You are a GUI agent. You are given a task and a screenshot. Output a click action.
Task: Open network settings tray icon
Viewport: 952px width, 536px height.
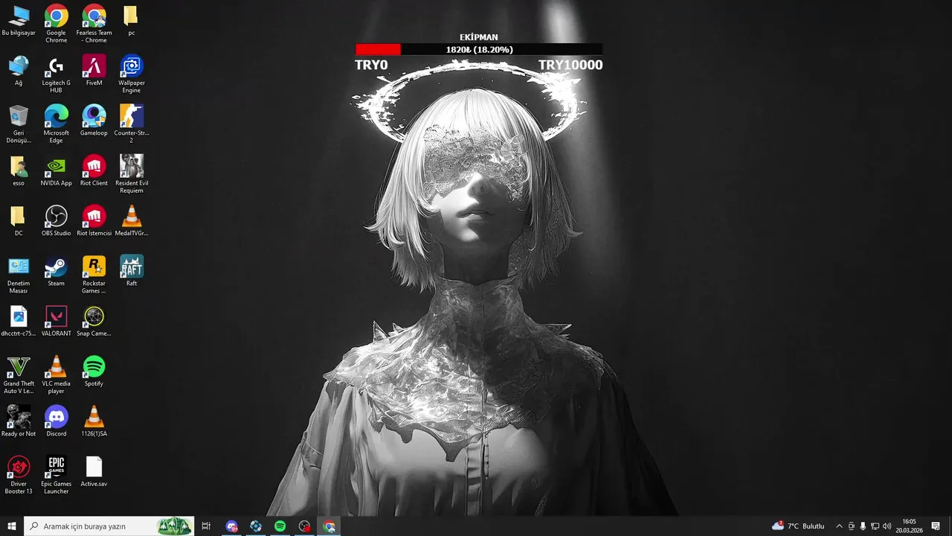[875, 526]
